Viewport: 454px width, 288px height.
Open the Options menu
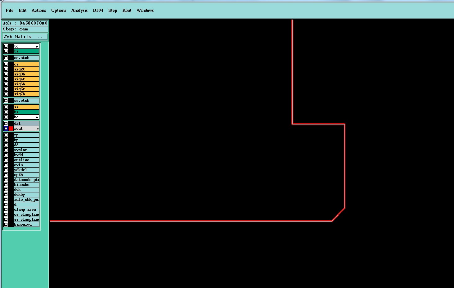[x=59, y=10]
